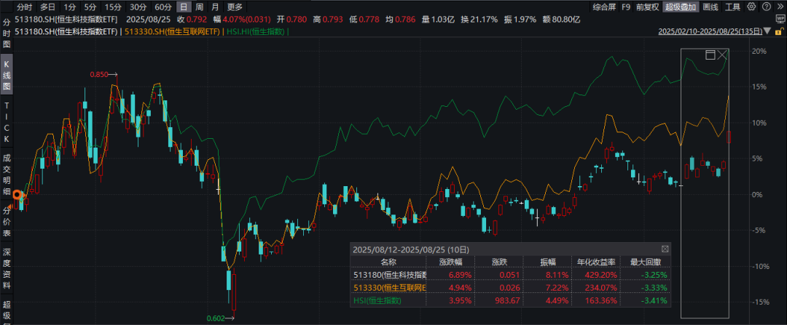Select the 1分 period tab

tap(70, 7)
